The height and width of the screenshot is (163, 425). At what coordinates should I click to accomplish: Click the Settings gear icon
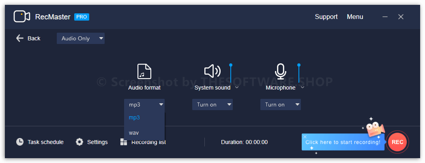(x=79, y=142)
